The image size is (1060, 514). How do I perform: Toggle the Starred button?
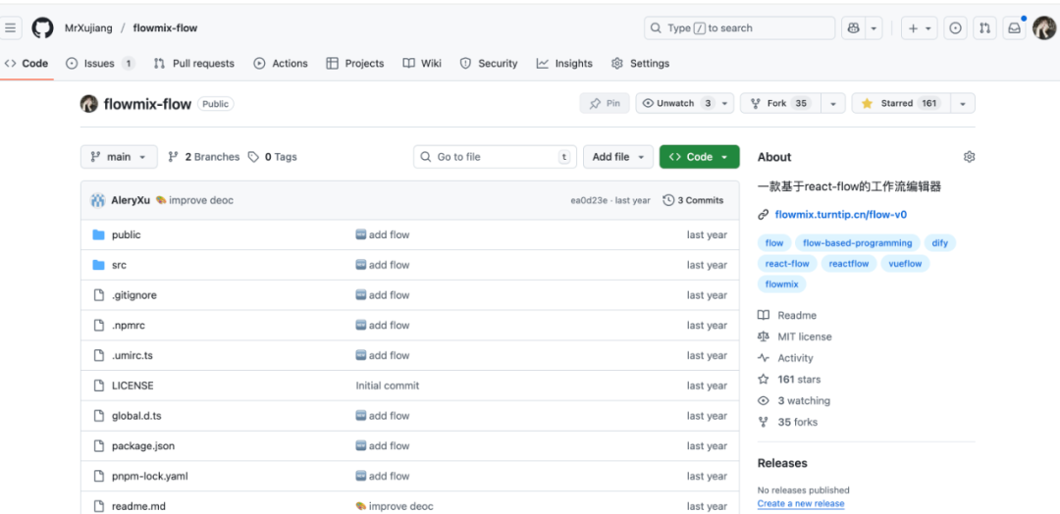901,103
